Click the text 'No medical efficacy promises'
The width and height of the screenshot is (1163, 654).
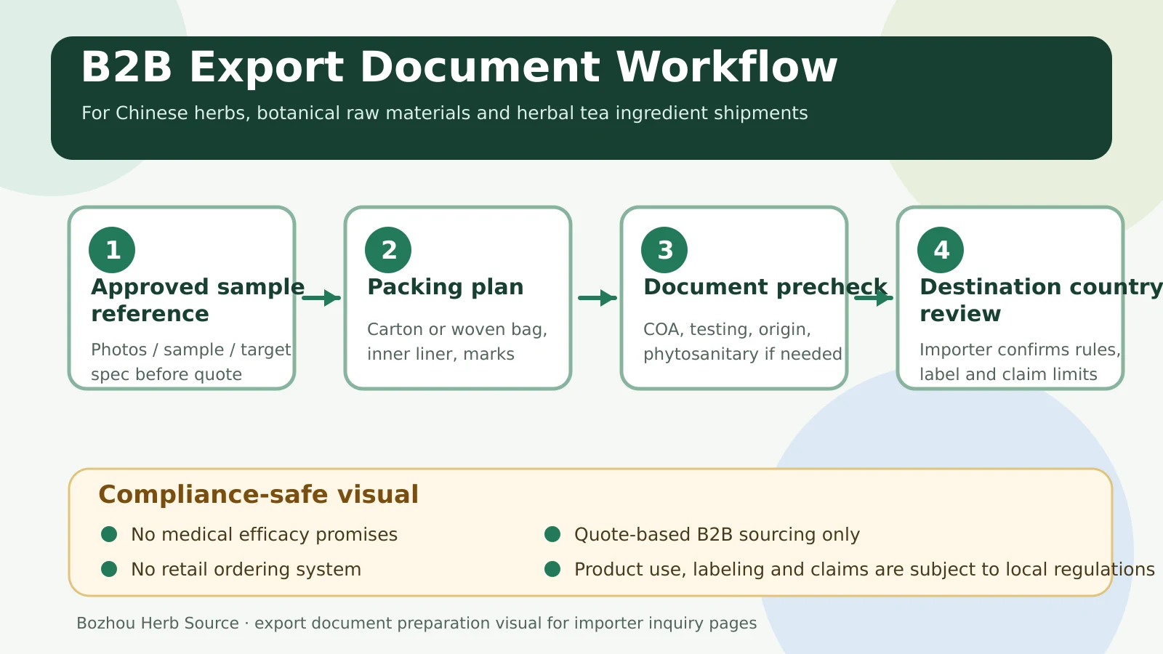pyautogui.click(x=265, y=535)
